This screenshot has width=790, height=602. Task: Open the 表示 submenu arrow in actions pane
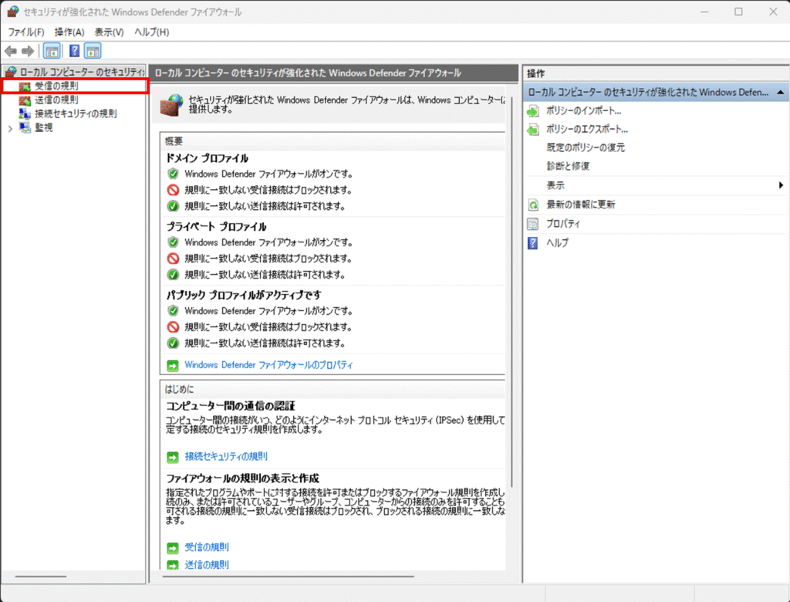point(781,185)
